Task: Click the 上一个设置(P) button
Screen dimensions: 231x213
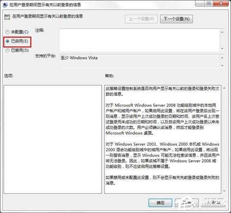Action: pos(141,19)
